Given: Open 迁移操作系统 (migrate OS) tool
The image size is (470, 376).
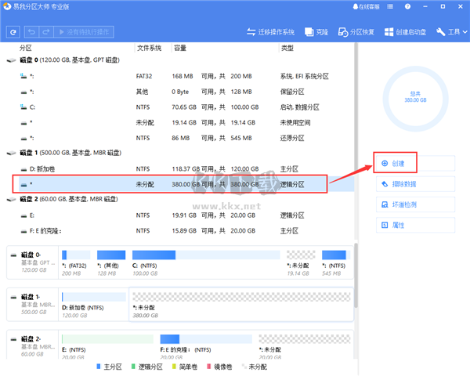Looking at the screenshot, I should [270, 32].
